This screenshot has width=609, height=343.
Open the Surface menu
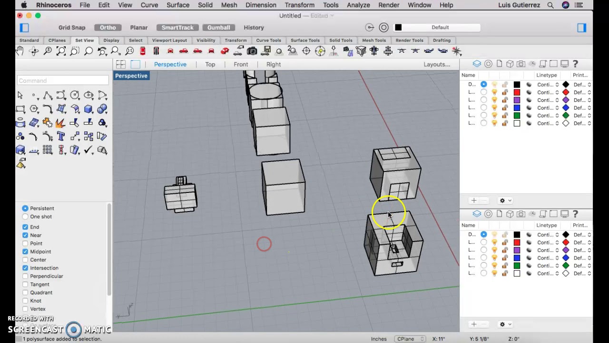(x=177, y=5)
